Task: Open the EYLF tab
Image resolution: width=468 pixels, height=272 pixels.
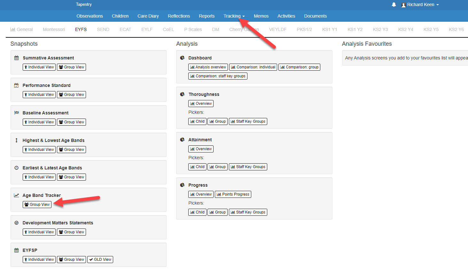Action: (147, 29)
